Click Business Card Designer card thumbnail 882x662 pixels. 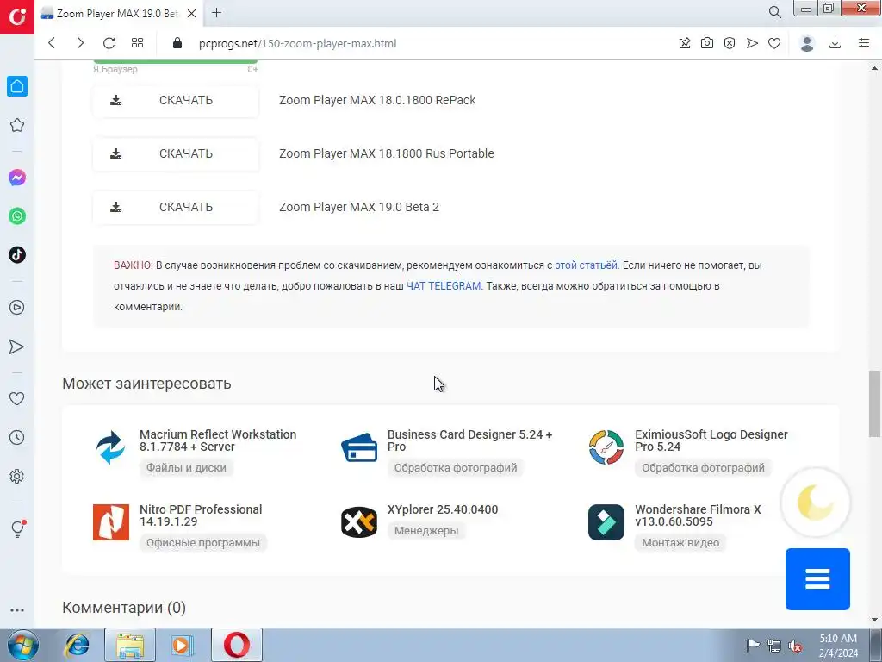pyautogui.click(x=359, y=447)
